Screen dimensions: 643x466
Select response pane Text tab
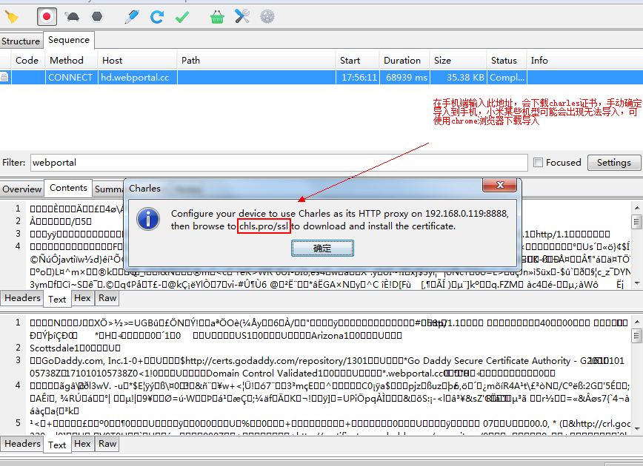(57, 445)
